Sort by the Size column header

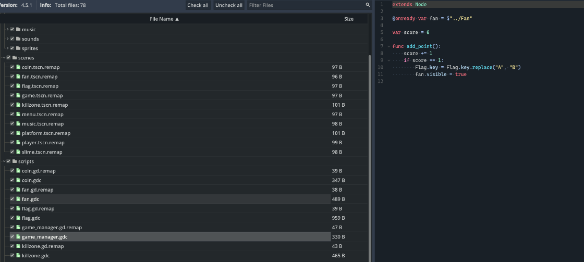[x=348, y=19]
